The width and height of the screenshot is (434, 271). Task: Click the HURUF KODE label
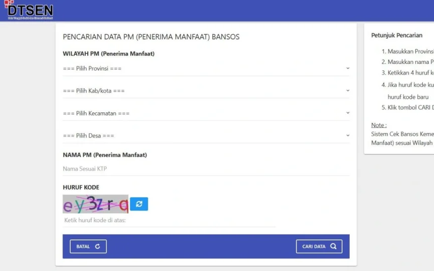click(x=81, y=187)
